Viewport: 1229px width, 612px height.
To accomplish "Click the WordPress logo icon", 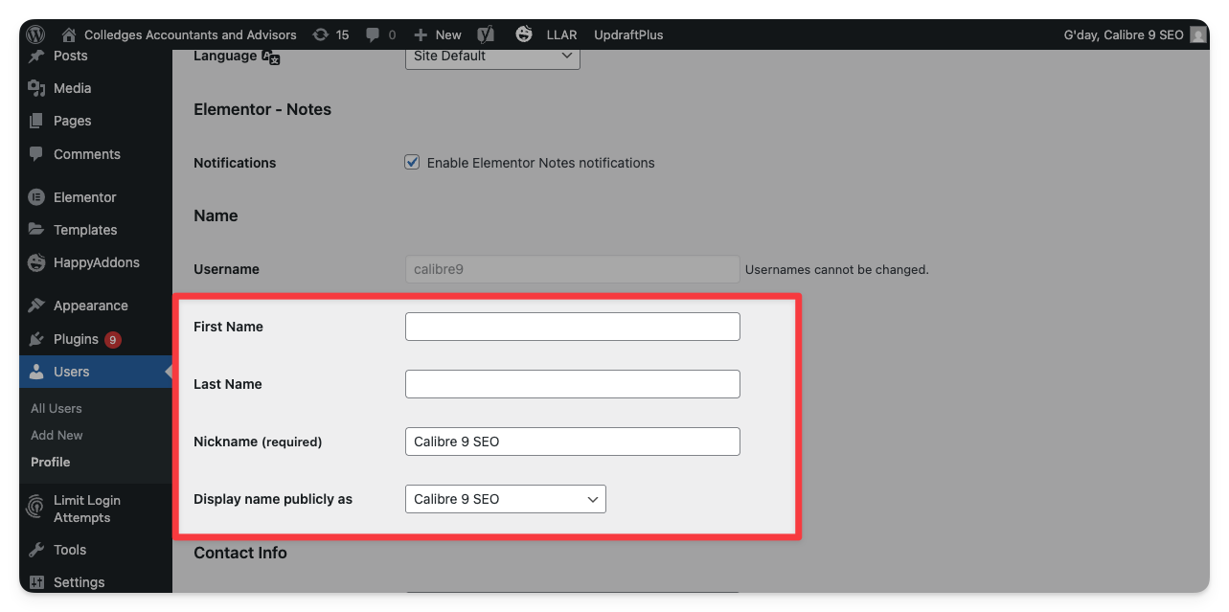I will tap(35, 34).
